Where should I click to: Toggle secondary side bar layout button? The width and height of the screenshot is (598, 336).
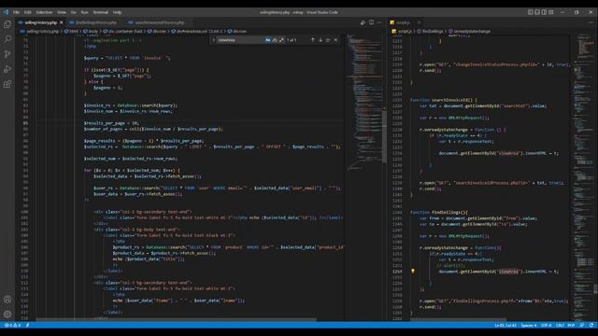click(x=544, y=12)
